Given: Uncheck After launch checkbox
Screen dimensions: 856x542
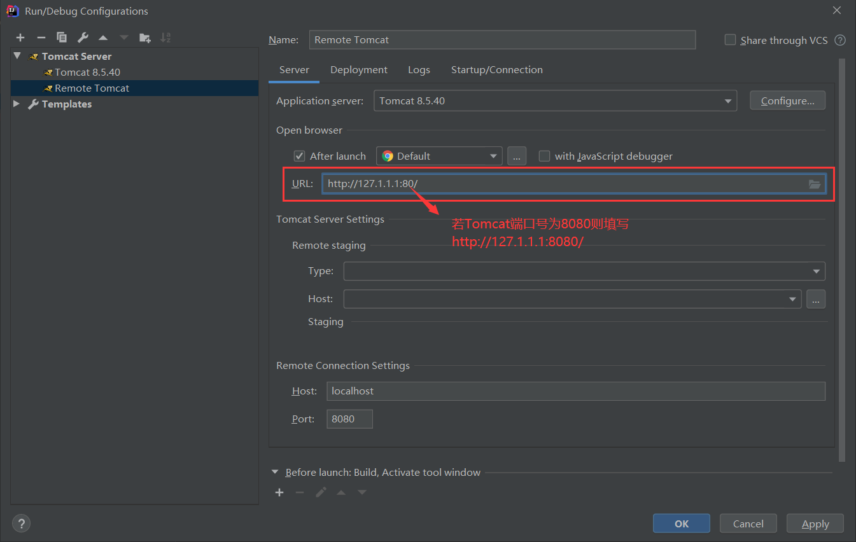Looking at the screenshot, I should [x=299, y=156].
